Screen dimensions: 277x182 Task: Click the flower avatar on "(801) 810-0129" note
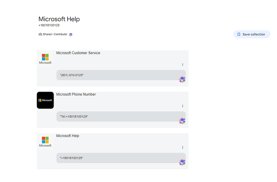point(182,79)
